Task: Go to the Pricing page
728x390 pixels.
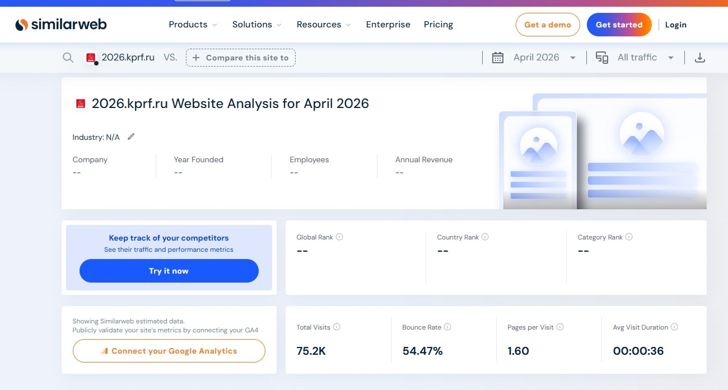Action: [x=438, y=25]
